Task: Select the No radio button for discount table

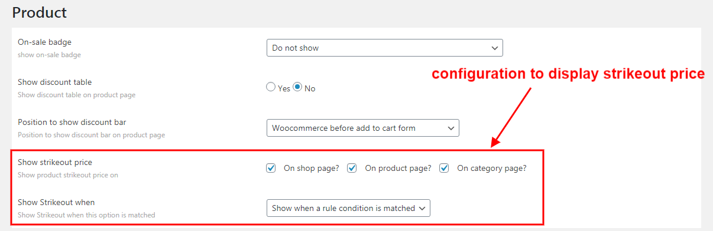Action: click(x=297, y=87)
